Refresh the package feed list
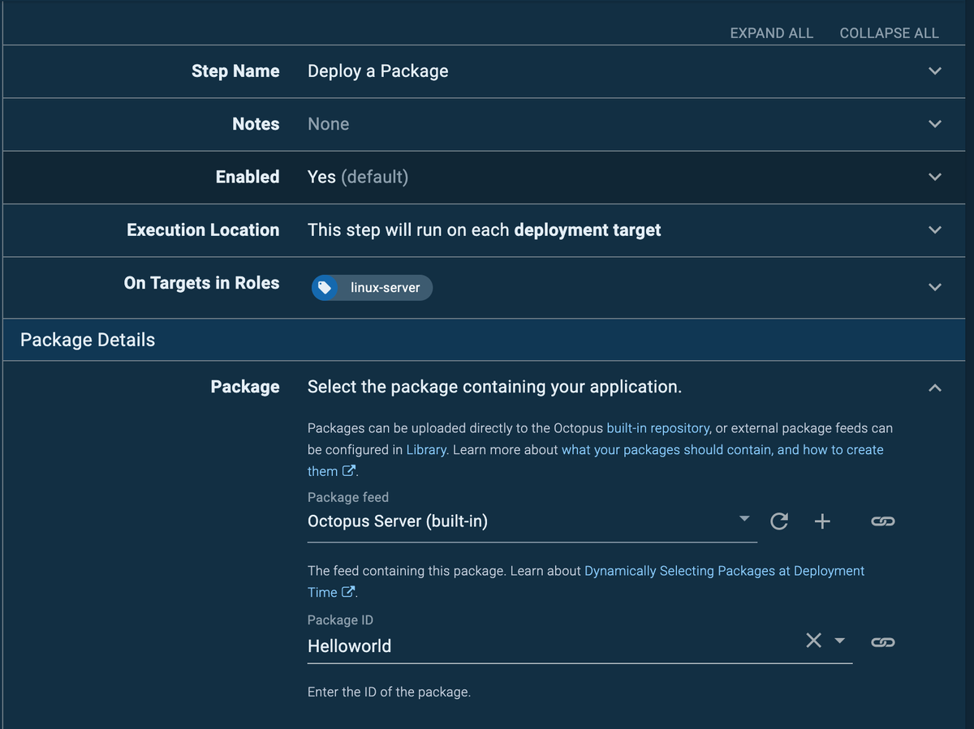The width and height of the screenshot is (974, 729). tap(779, 521)
